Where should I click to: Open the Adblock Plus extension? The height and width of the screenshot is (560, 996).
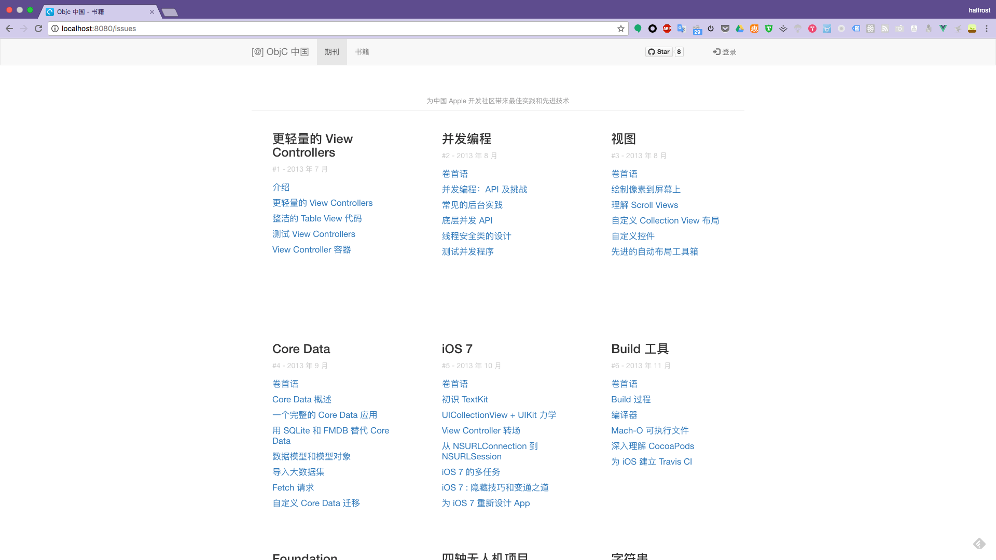point(667,29)
